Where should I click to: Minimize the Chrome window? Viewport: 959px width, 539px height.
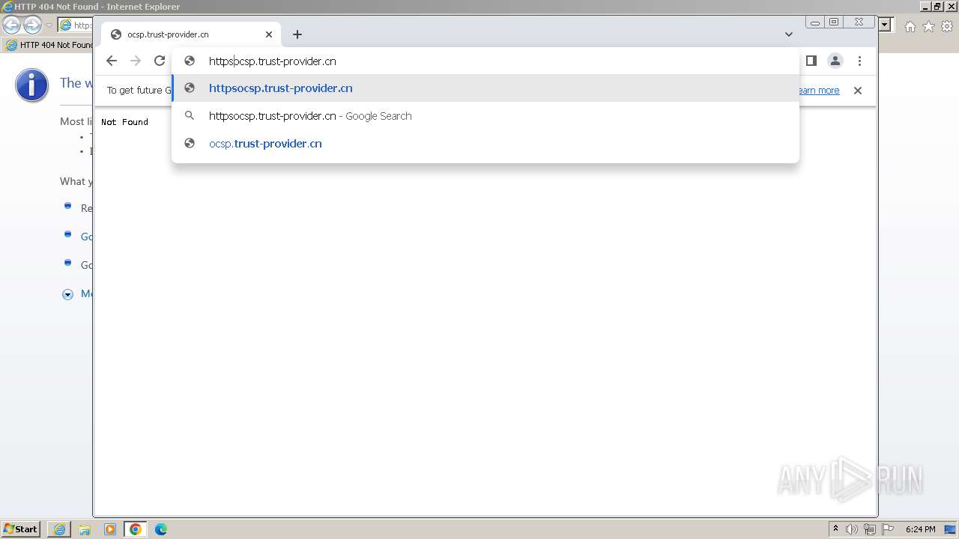coord(815,22)
